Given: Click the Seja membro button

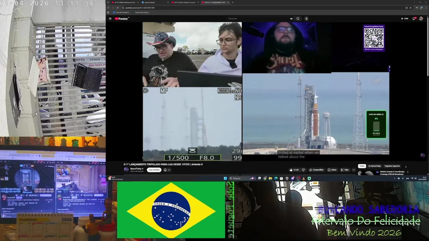Looking at the screenshot, I should [154, 170].
